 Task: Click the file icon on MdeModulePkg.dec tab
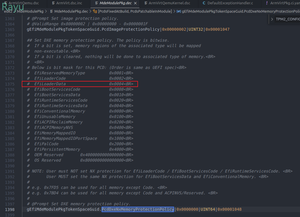97,3
